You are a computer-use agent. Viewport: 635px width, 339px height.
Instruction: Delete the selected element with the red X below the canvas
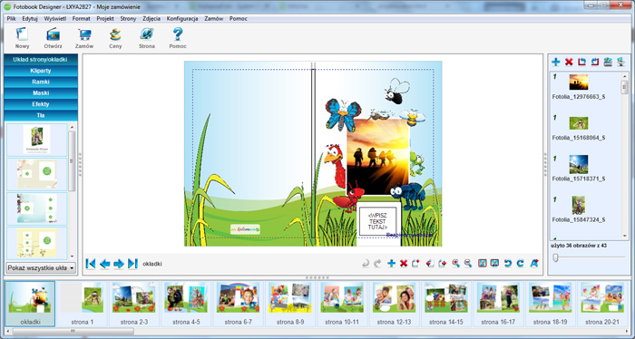point(404,264)
